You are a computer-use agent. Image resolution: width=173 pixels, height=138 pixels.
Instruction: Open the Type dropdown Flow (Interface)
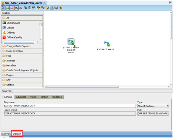153,106
